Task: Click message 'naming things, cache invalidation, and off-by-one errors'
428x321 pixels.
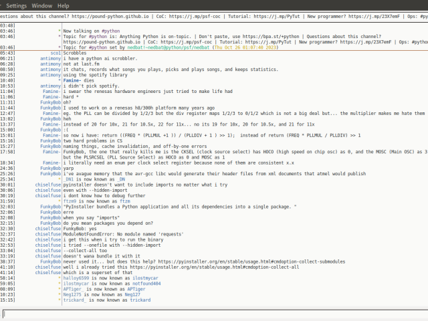Action: (x=135, y=146)
